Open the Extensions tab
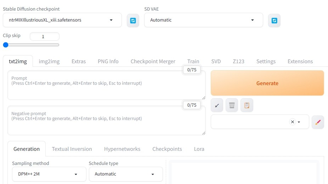Viewport: 328px width, 184px height. pos(300,61)
